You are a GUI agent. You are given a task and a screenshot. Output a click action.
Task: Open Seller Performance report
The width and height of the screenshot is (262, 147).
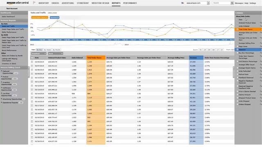[x=9, y=32]
